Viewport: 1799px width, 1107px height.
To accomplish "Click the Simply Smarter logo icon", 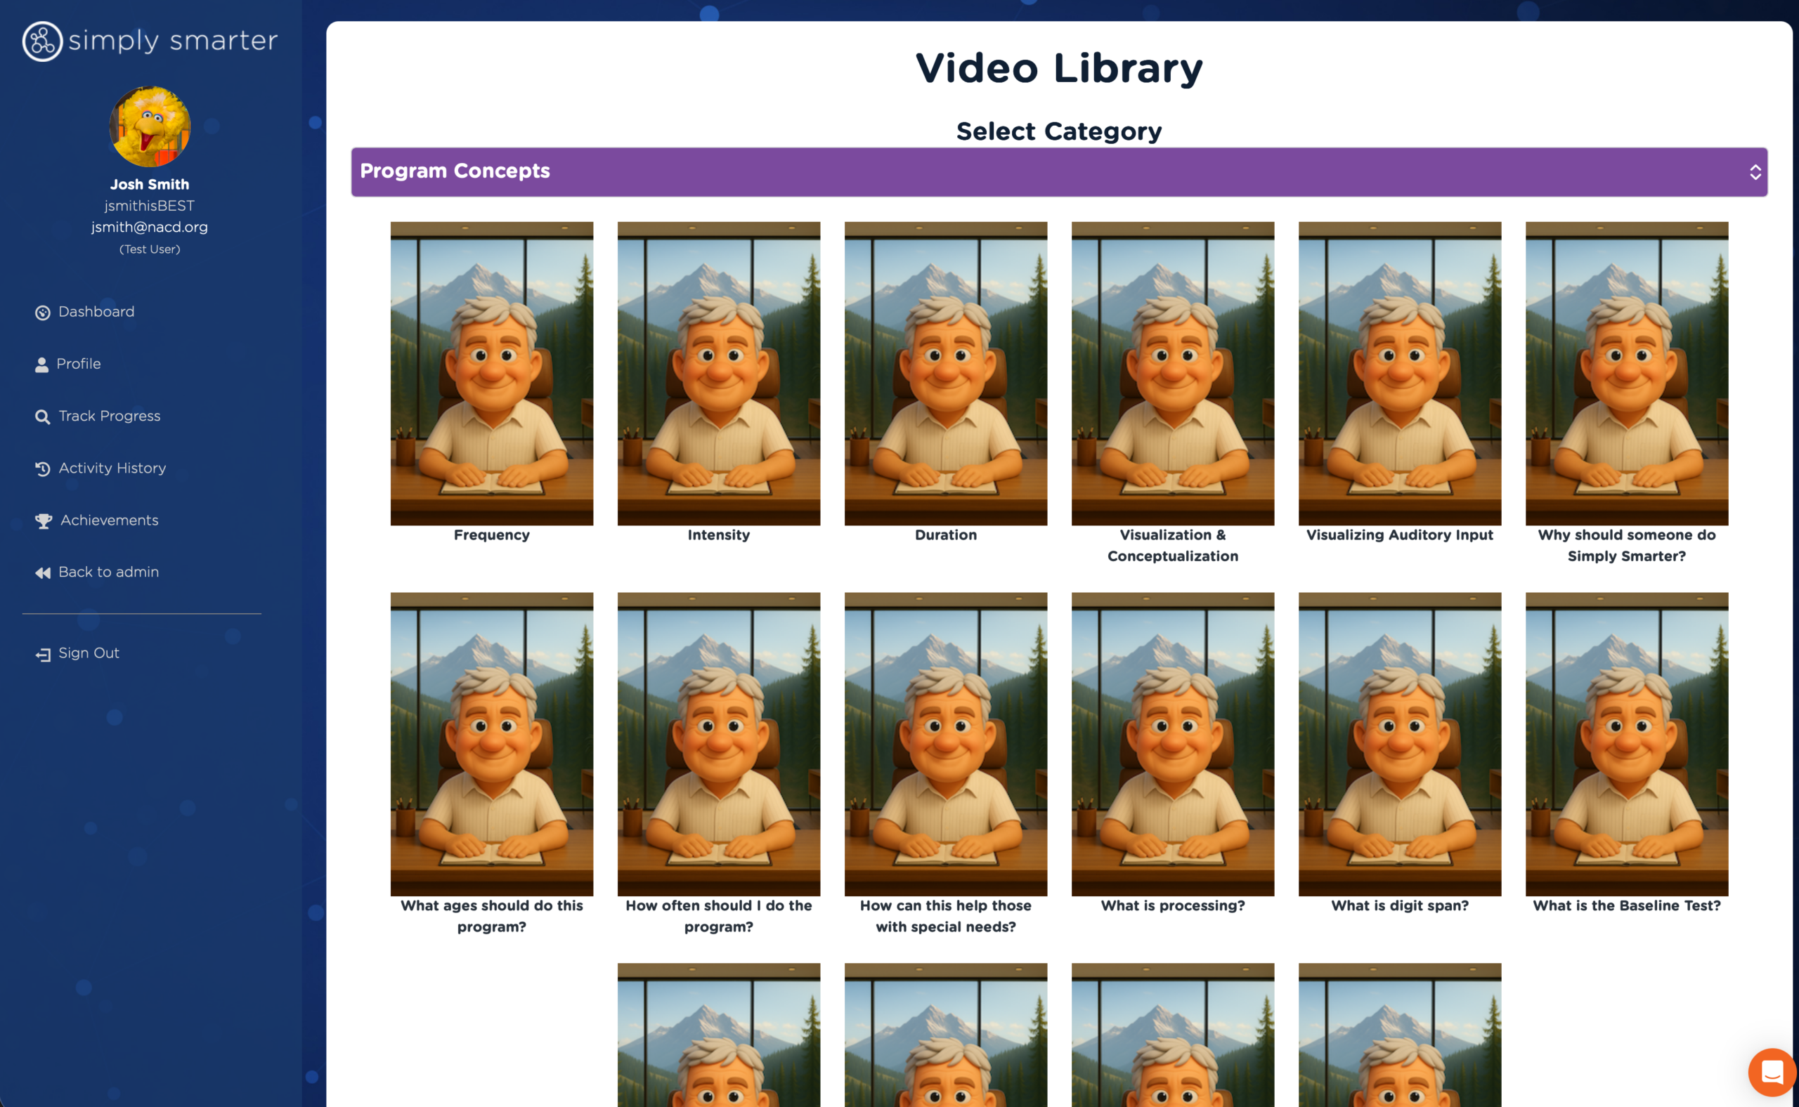I will point(41,41).
